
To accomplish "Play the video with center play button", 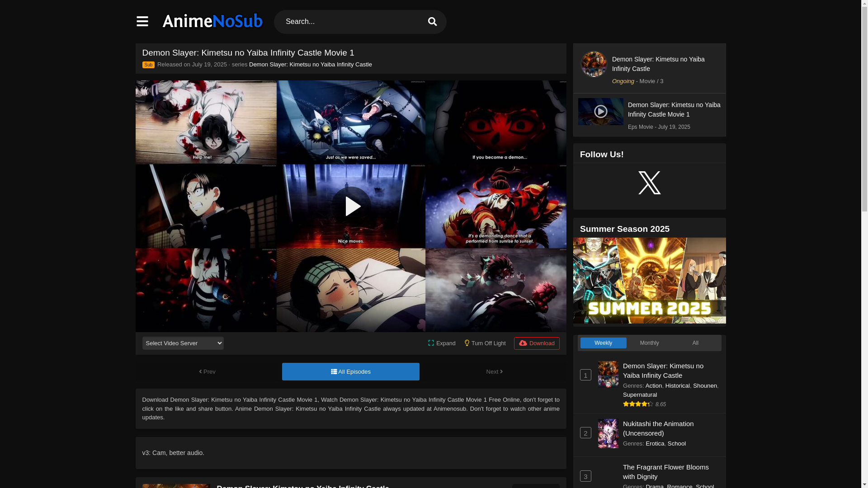I will tap(351, 206).
